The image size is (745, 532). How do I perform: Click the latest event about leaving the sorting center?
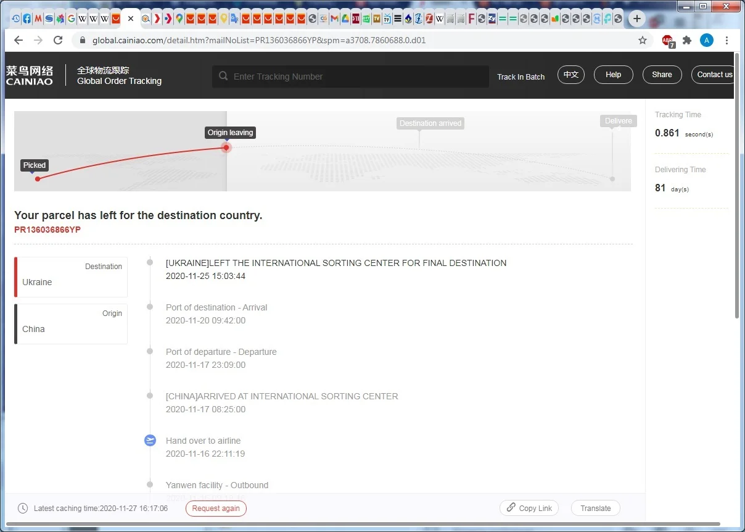(336, 263)
